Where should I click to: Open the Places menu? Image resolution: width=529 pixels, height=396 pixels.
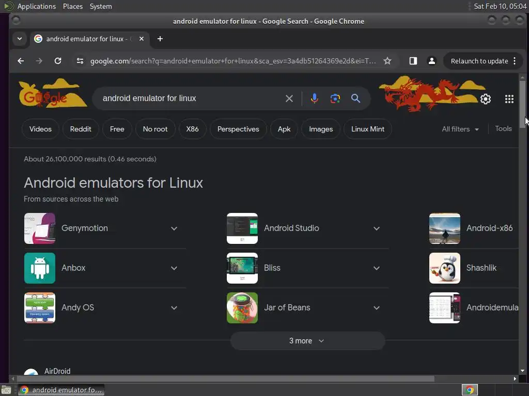[72, 6]
